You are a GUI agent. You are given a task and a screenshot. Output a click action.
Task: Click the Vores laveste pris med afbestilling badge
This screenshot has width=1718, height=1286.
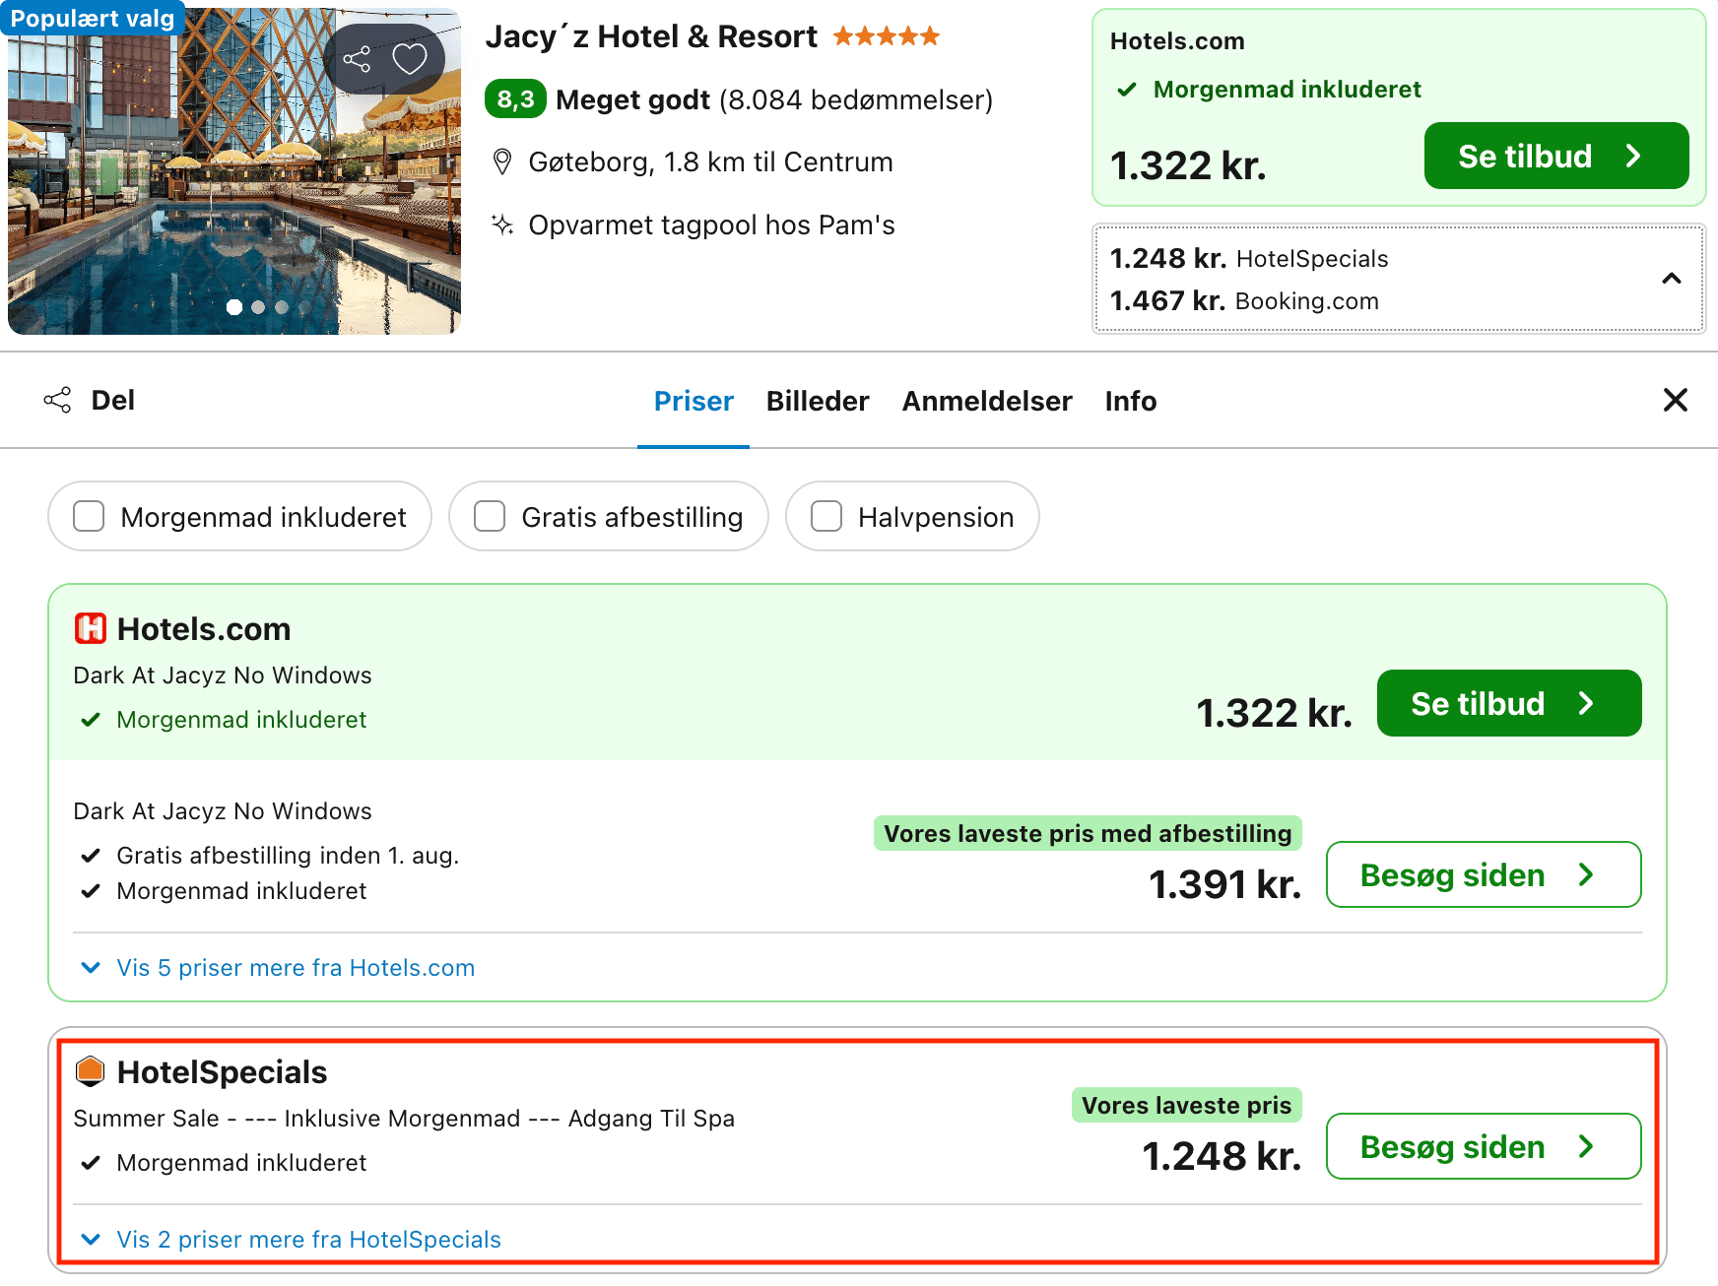pyautogui.click(x=1088, y=833)
